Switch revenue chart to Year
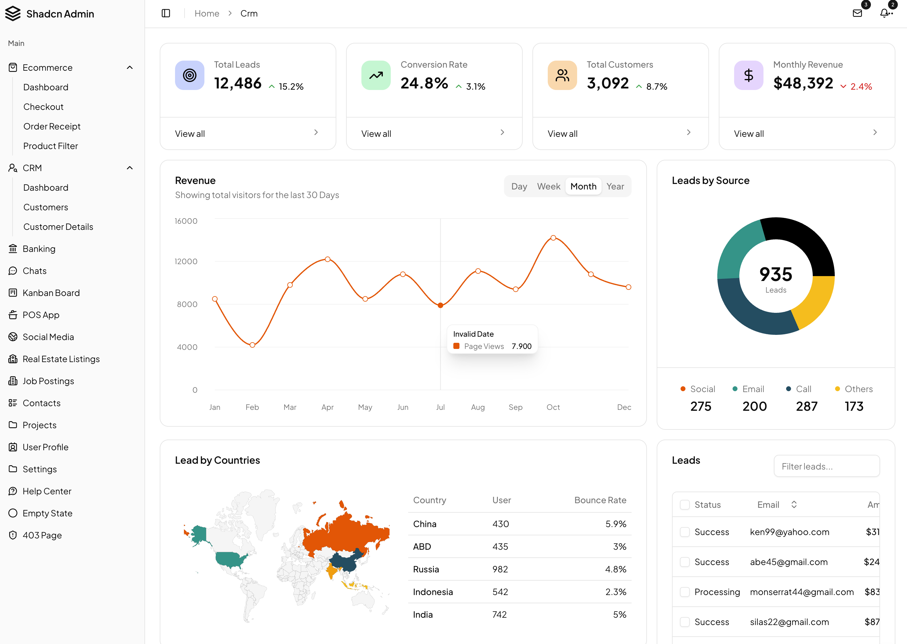Image resolution: width=907 pixels, height=644 pixels. pyautogui.click(x=615, y=186)
